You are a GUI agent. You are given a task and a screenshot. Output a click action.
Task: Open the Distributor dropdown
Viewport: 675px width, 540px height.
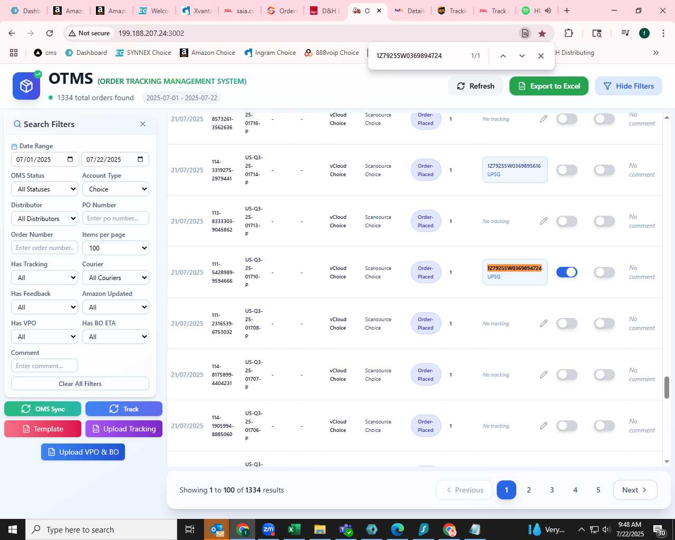coord(44,218)
